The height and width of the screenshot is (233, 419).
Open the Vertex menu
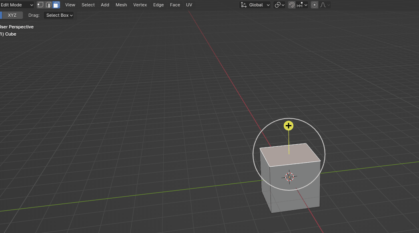tap(140, 5)
